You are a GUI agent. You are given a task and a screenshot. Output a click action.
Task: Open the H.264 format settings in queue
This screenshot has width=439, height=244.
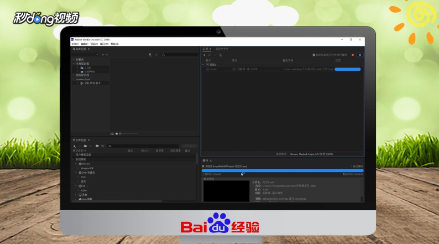213,69
